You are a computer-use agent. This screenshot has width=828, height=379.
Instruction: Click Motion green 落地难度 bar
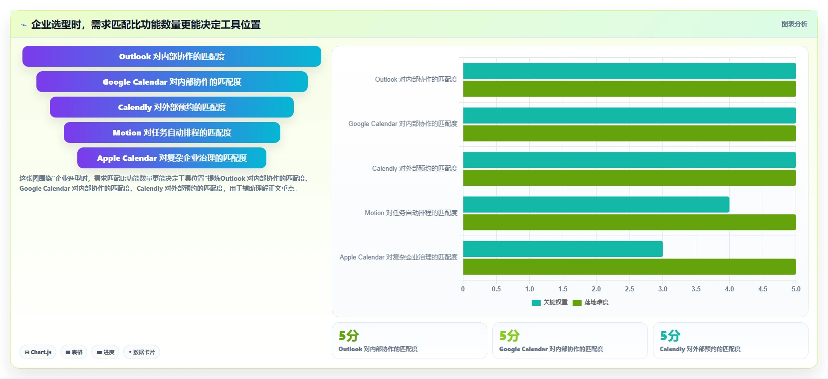click(x=629, y=222)
